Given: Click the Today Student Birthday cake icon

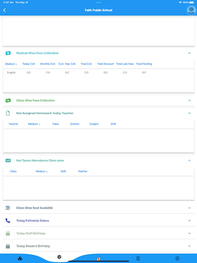Looking at the screenshot, I should pos(8,246).
